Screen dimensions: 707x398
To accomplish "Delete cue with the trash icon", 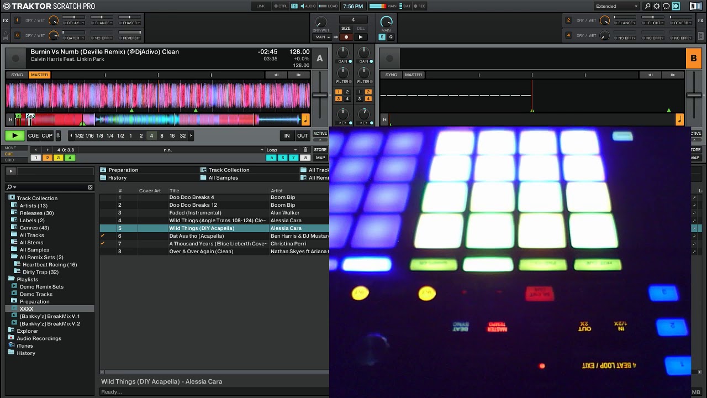I will click(x=305, y=150).
